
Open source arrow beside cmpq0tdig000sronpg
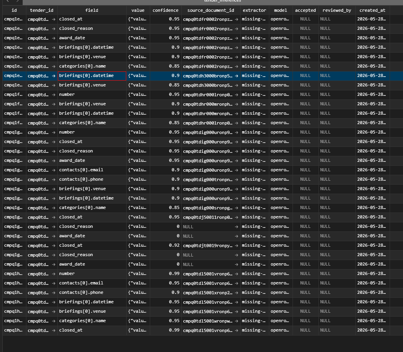236,208
